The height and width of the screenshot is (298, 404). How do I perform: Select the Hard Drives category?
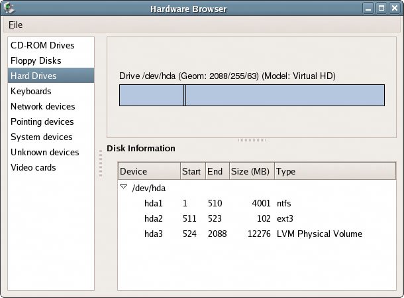pos(33,76)
